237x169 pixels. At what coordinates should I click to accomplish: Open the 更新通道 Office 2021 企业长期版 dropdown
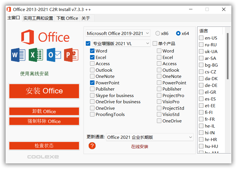click(x=150, y=137)
